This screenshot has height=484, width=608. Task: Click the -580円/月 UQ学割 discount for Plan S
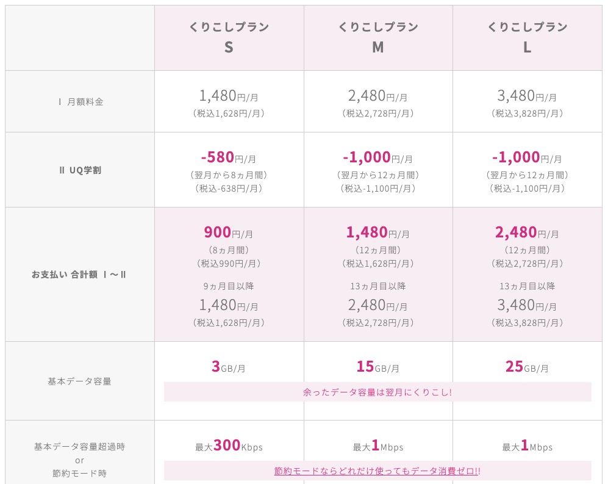[x=229, y=157]
